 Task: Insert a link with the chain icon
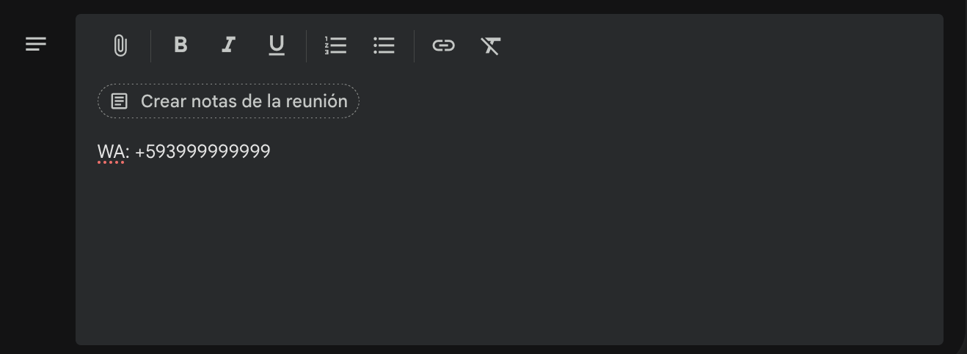point(443,46)
